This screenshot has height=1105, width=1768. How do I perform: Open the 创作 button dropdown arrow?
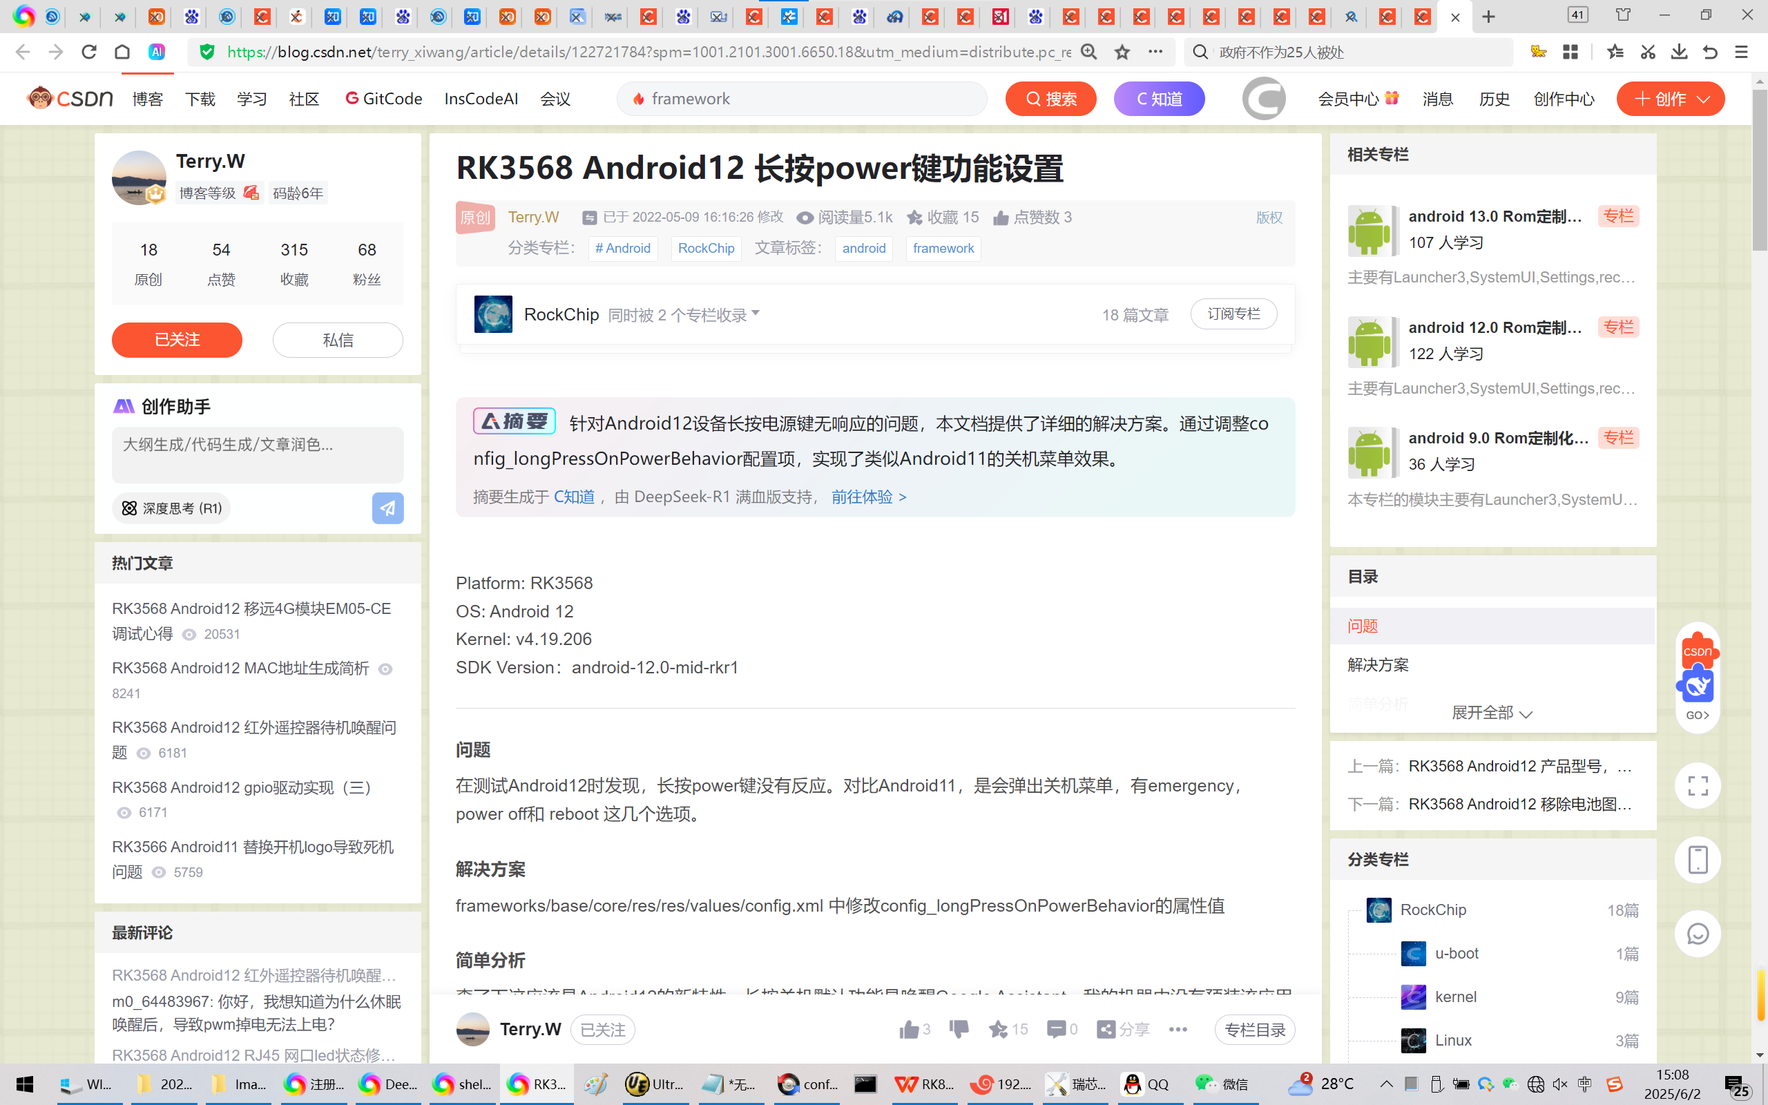(x=1704, y=99)
